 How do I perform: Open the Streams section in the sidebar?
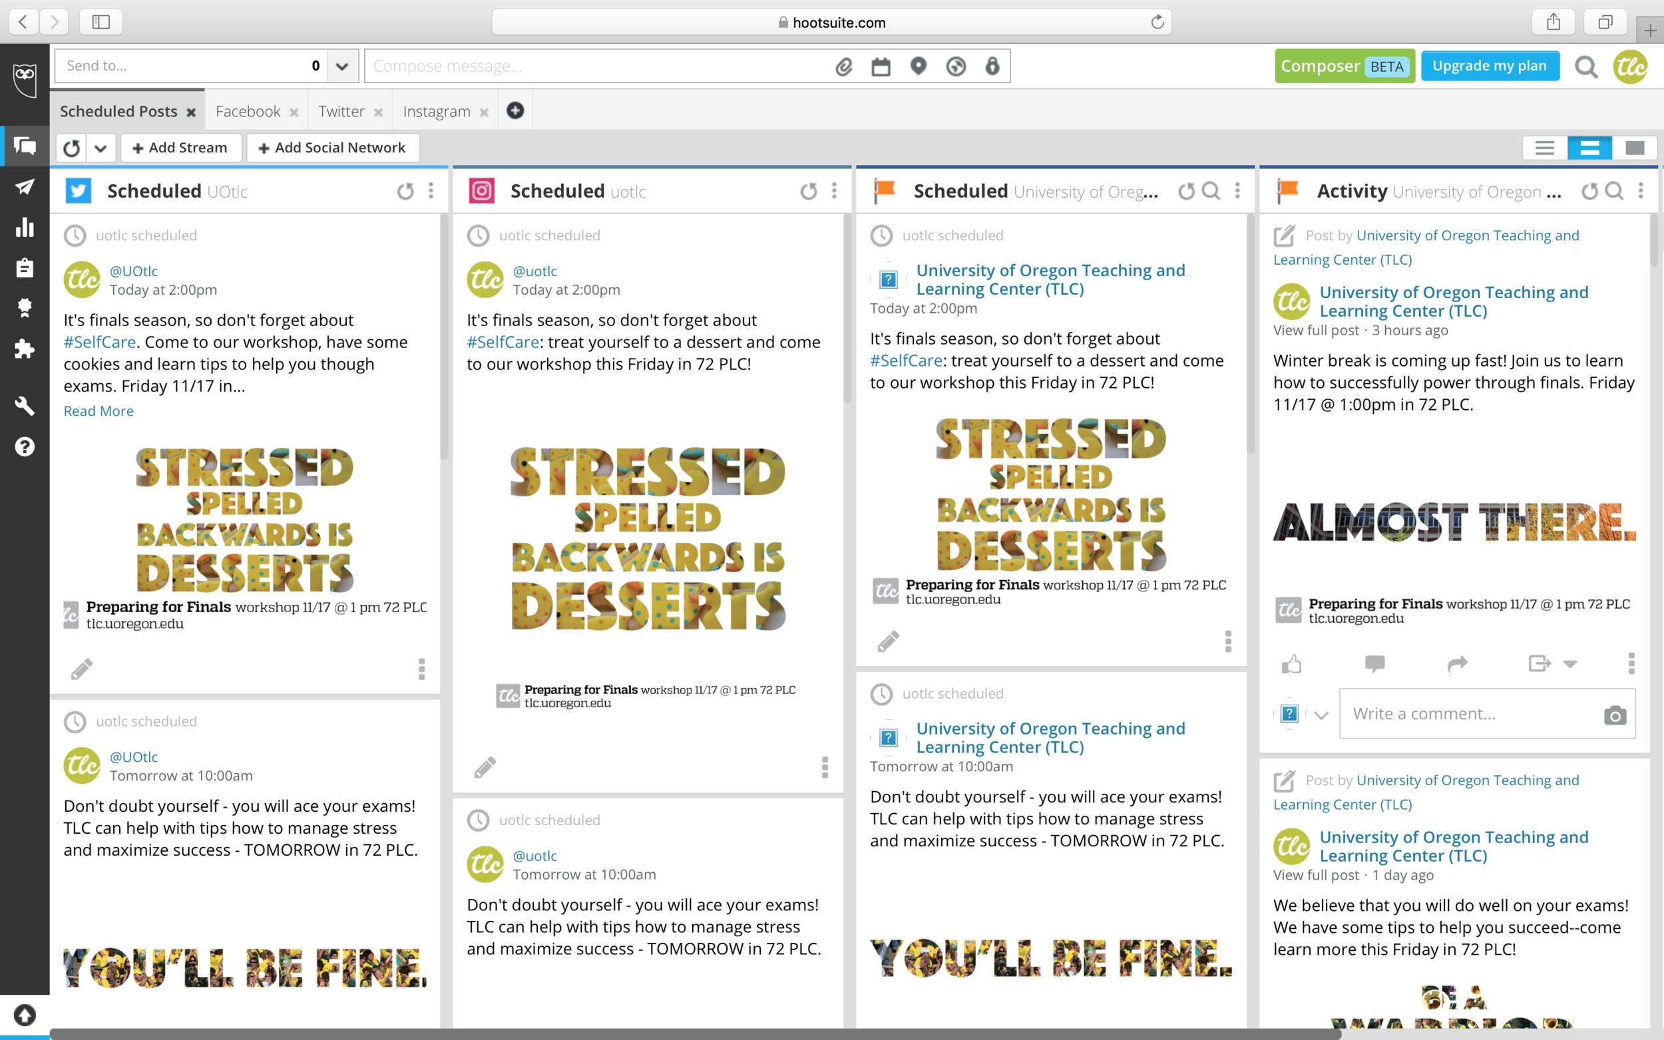tap(25, 146)
